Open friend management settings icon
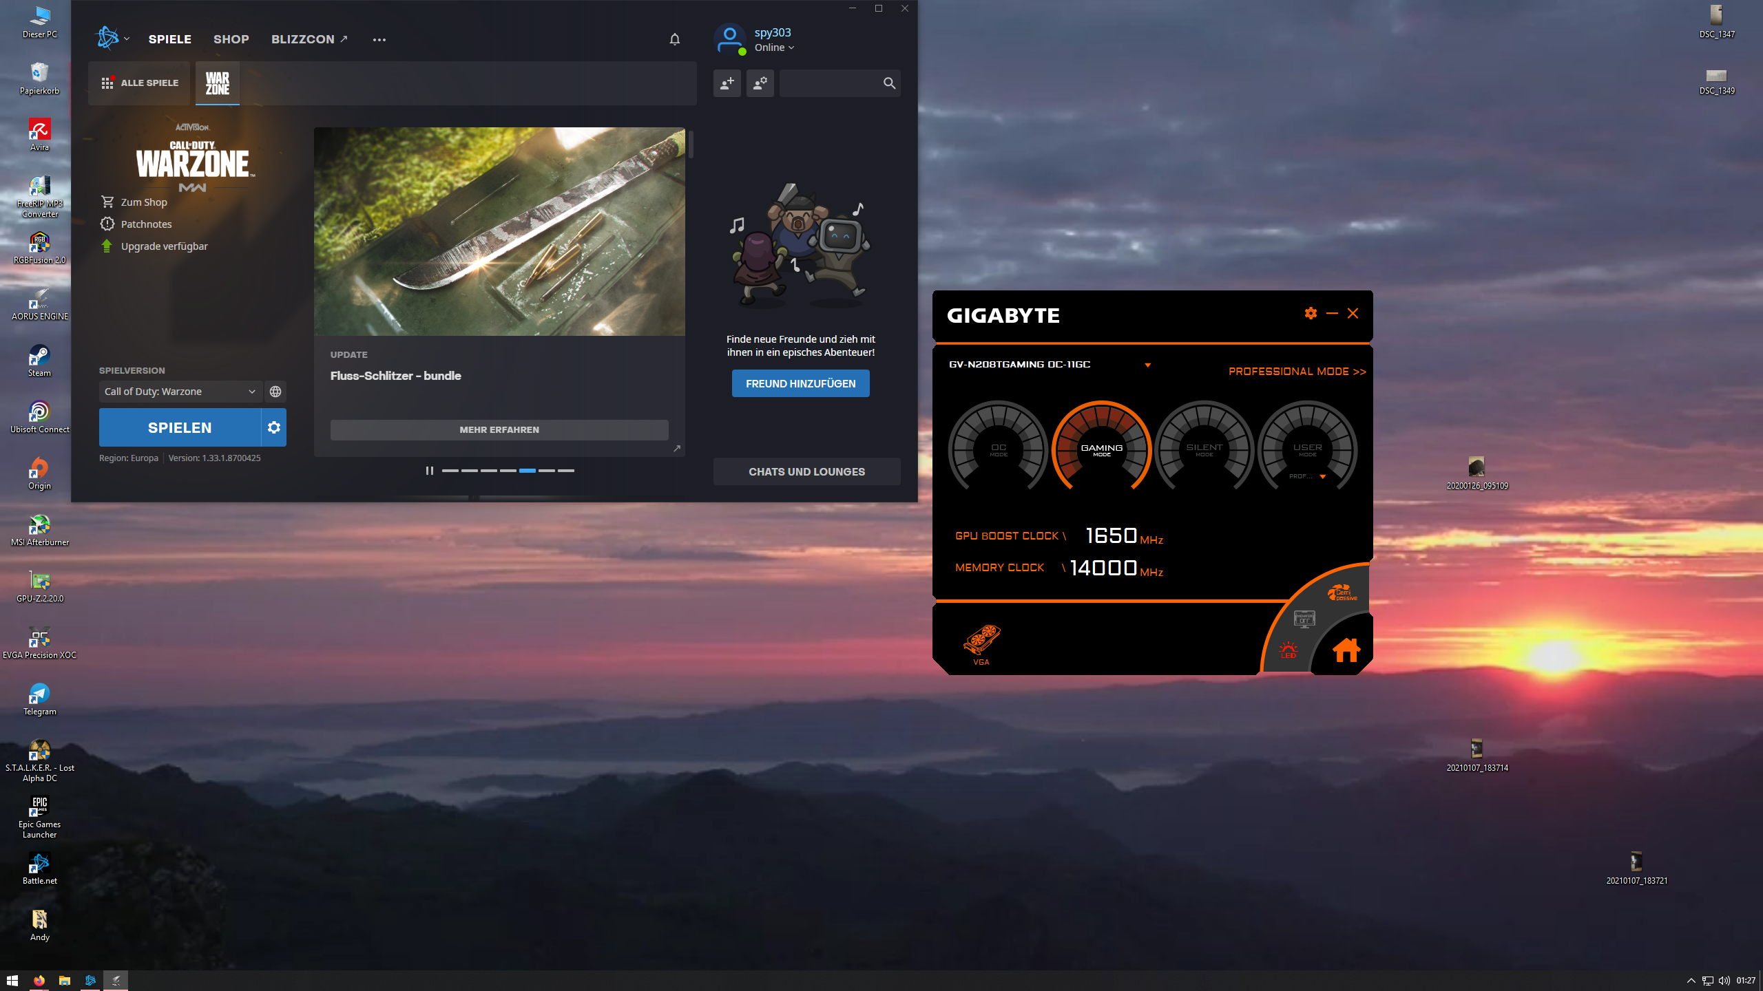 pos(760,83)
